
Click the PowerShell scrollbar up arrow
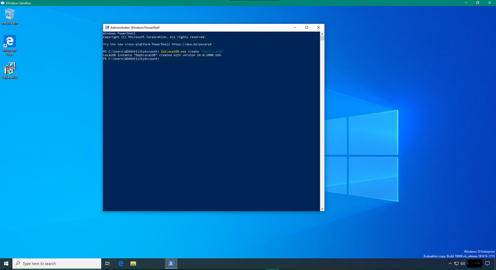[x=322, y=34]
